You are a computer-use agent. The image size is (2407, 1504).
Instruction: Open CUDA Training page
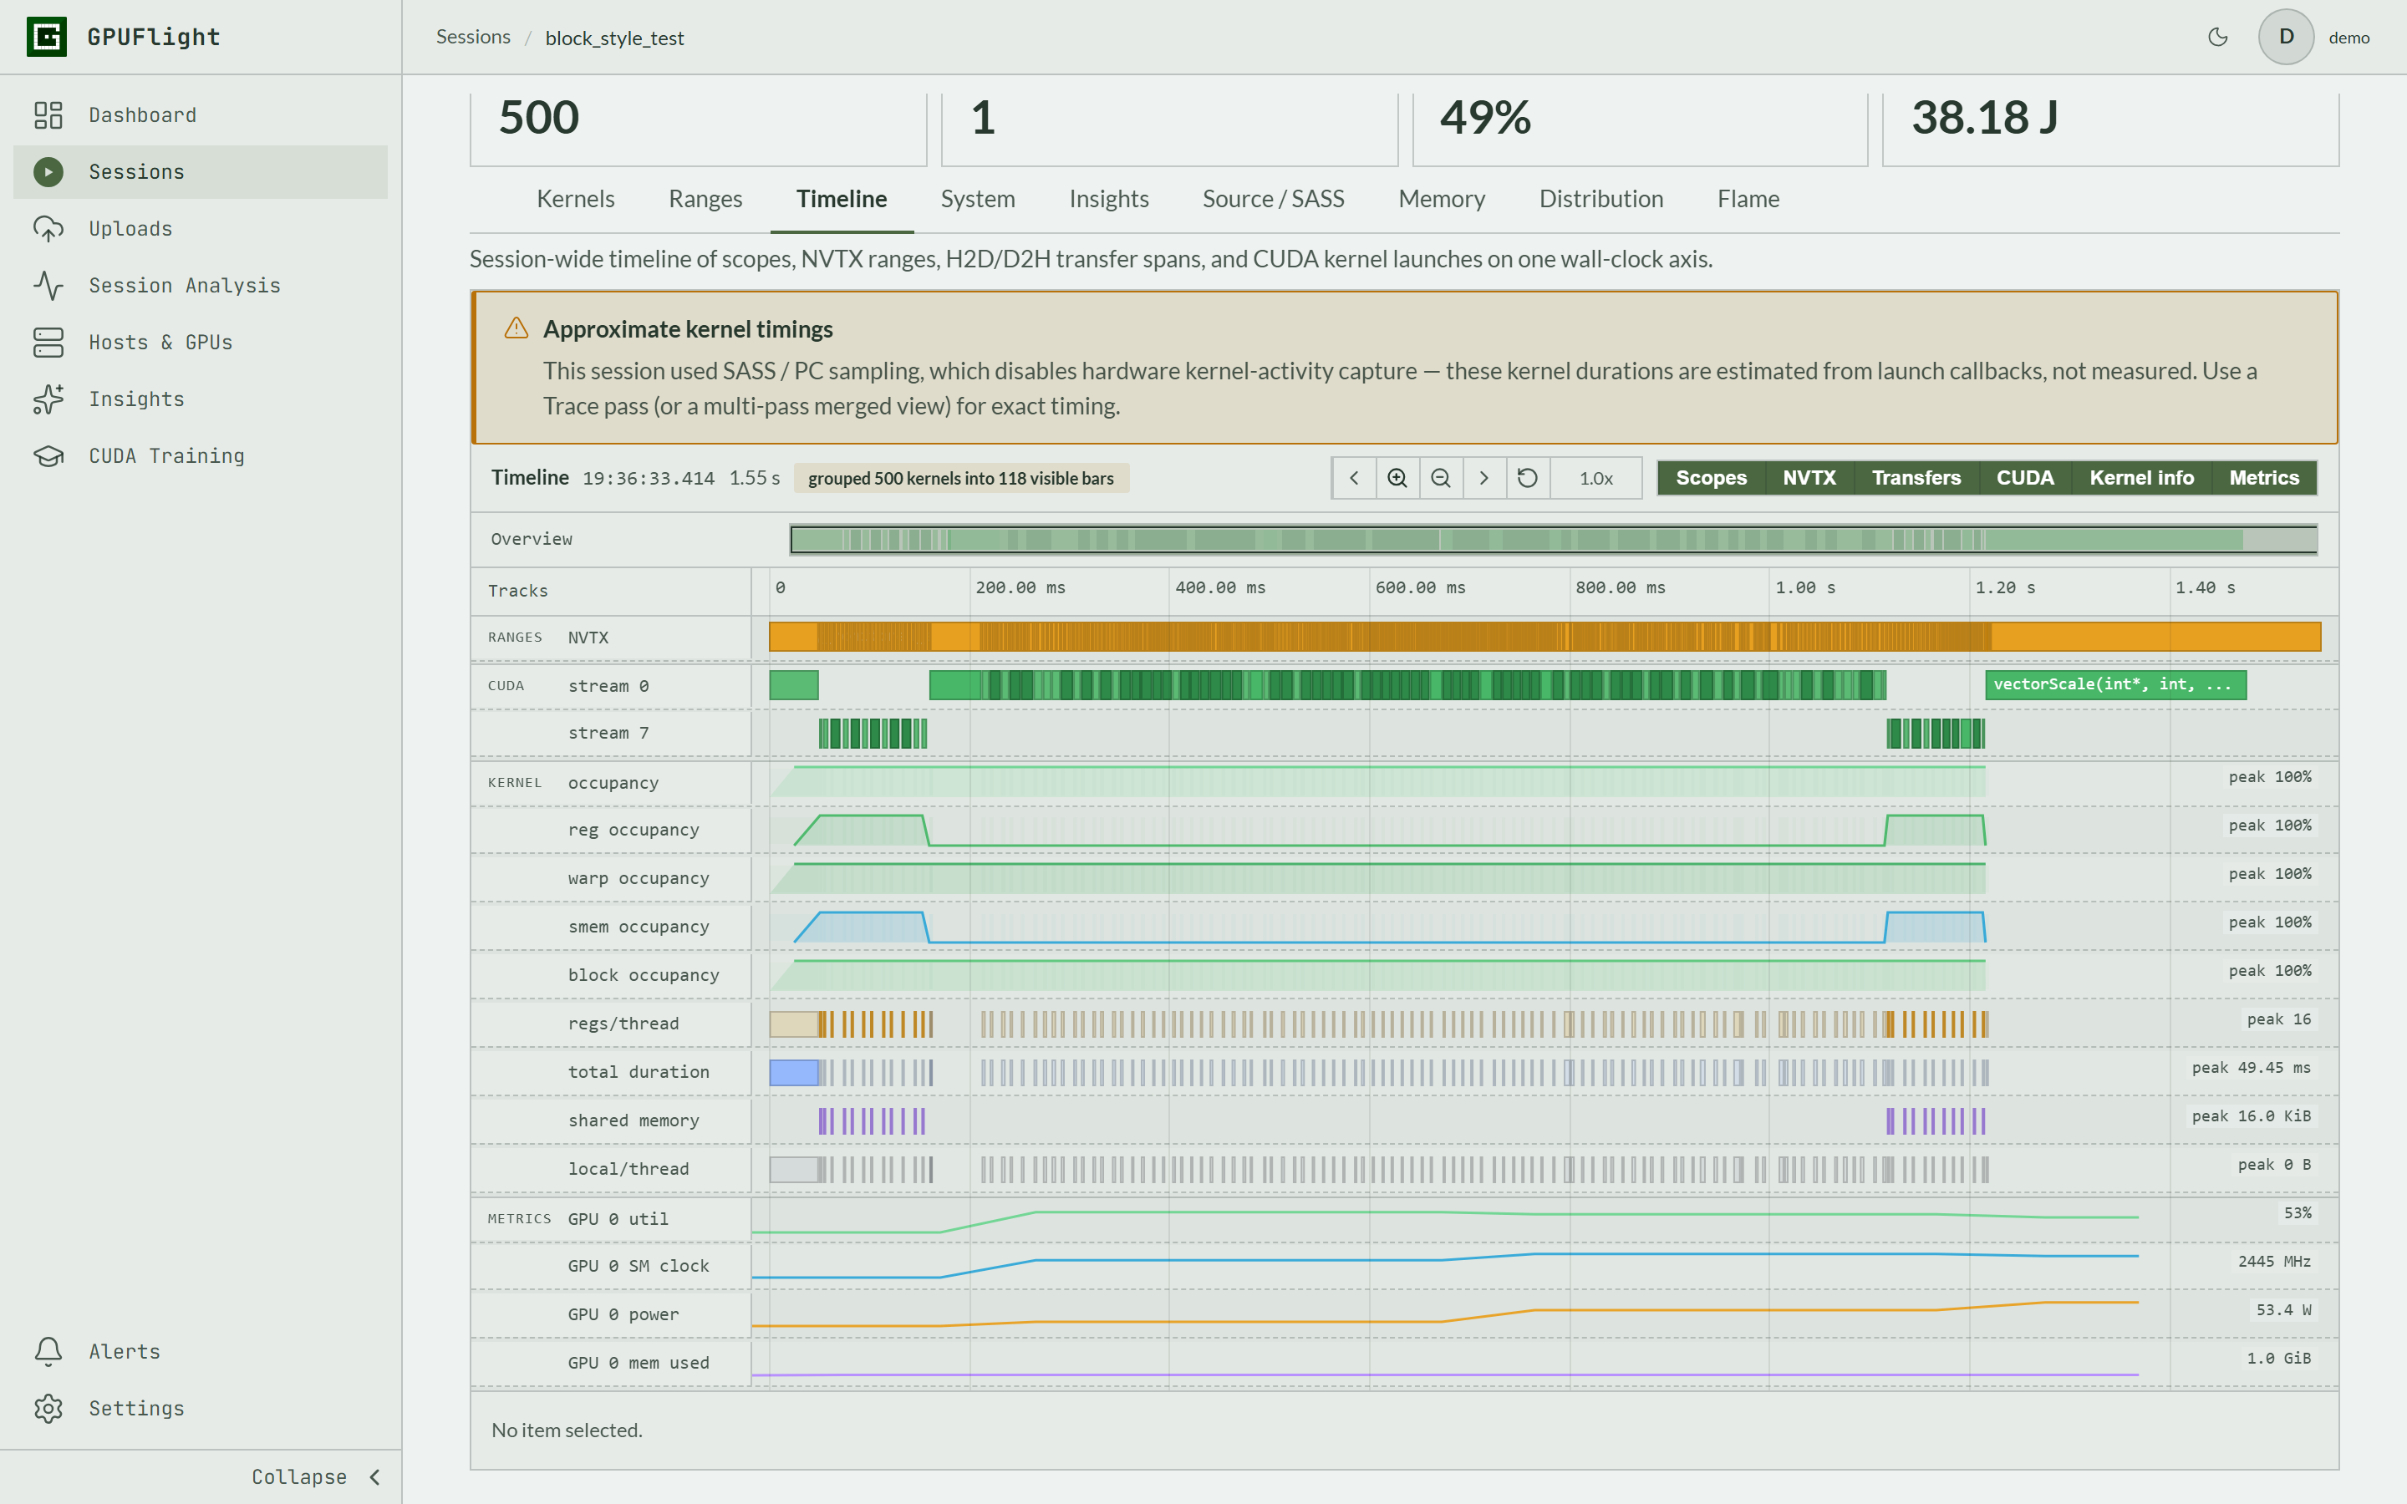[200, 455]
